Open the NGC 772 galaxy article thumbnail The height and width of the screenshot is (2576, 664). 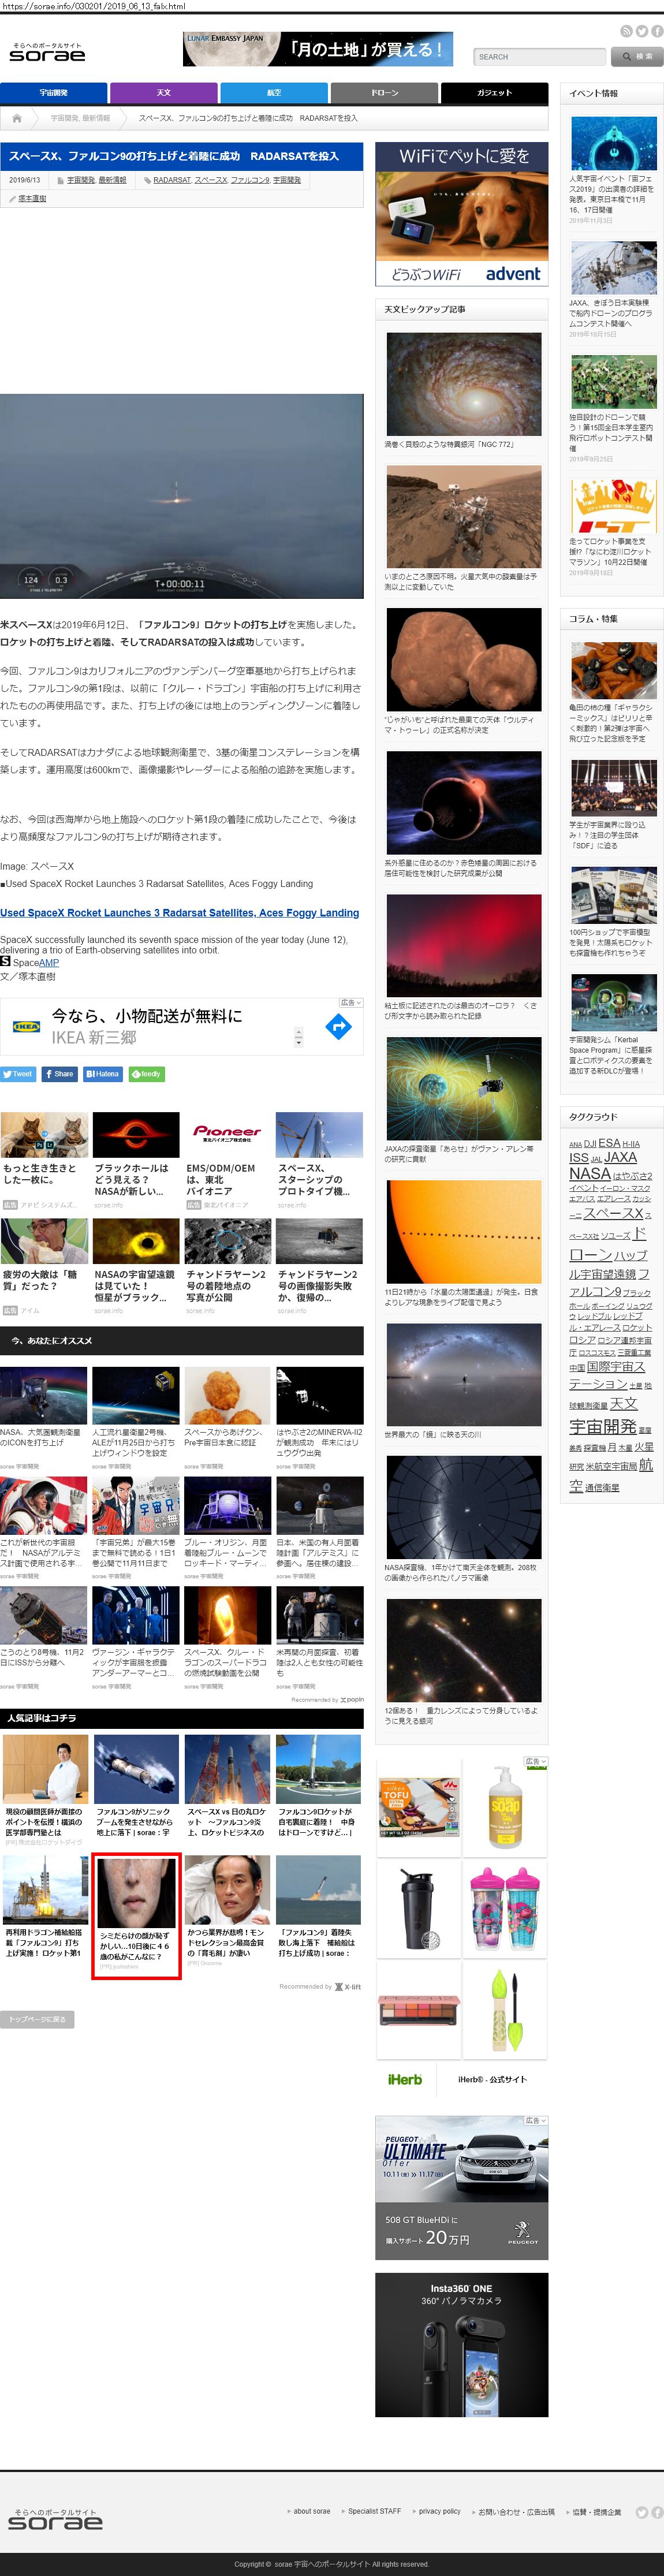point(463,384)
